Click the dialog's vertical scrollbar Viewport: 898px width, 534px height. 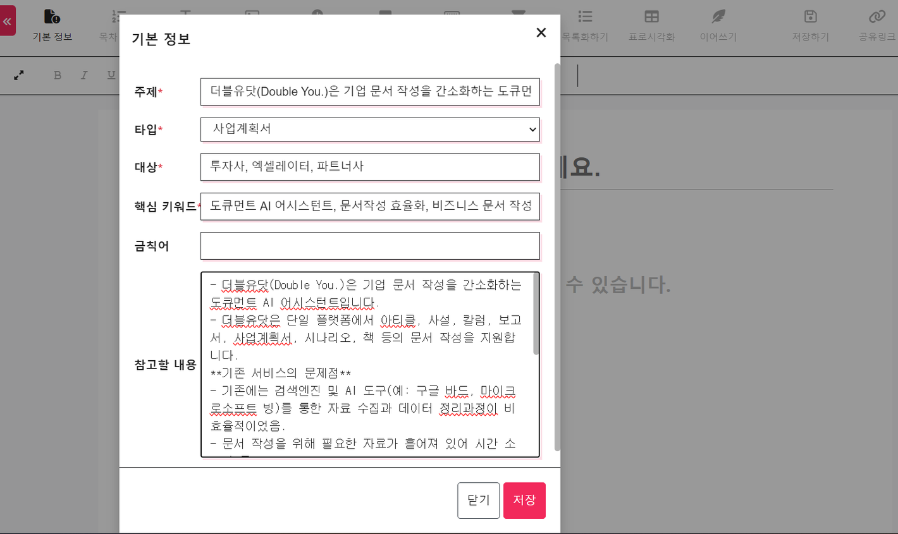[x=557, y=257]
